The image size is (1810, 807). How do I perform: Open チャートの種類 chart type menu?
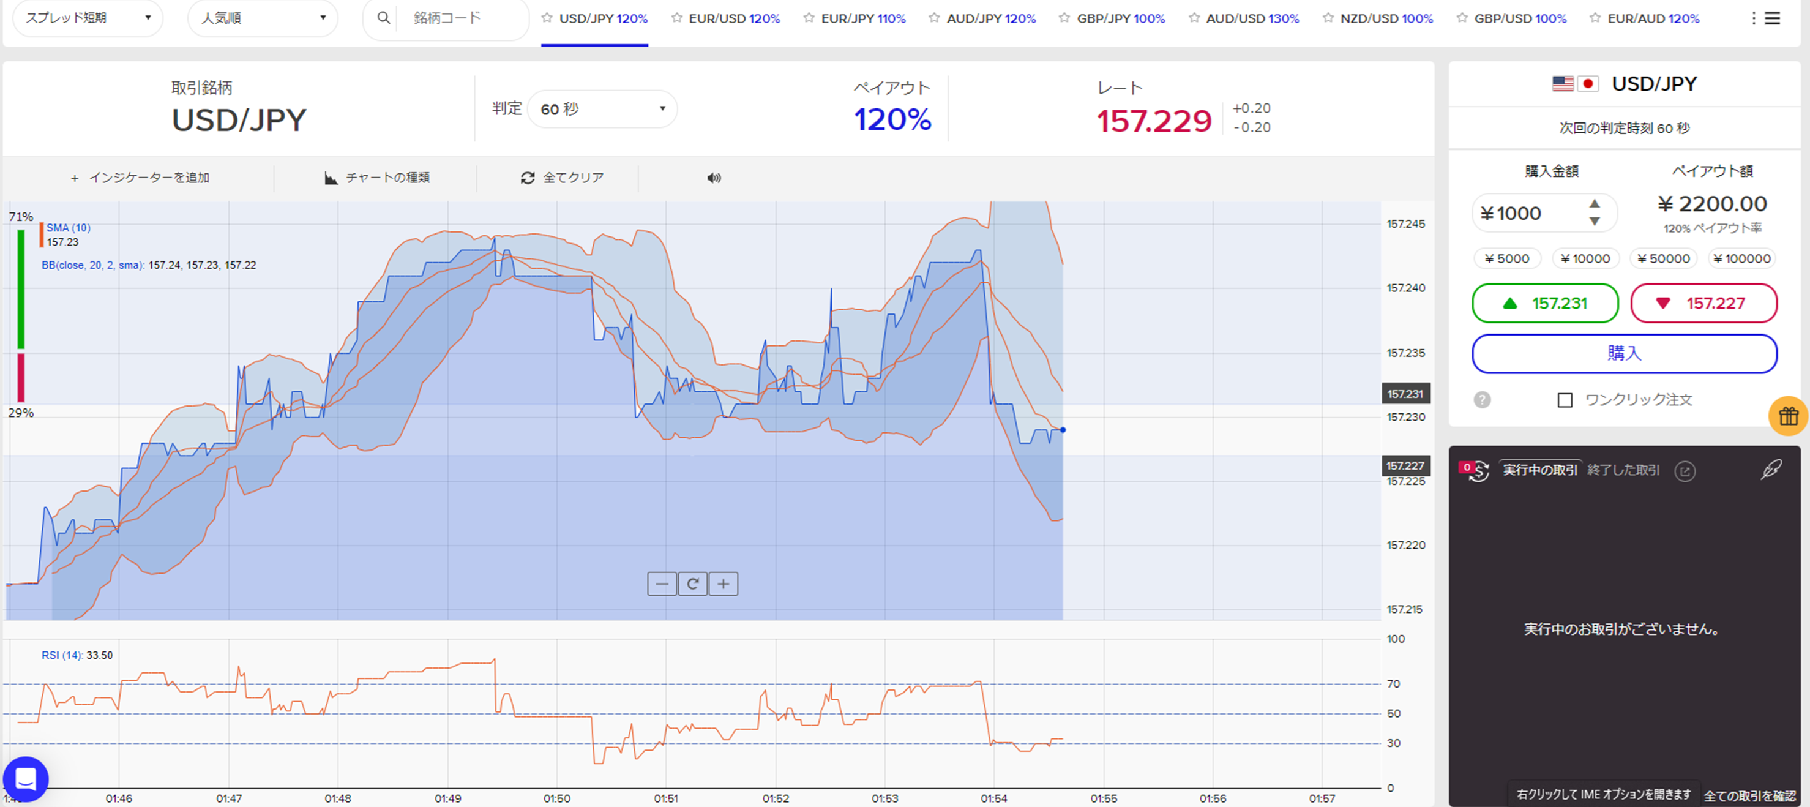click(377, 178)
